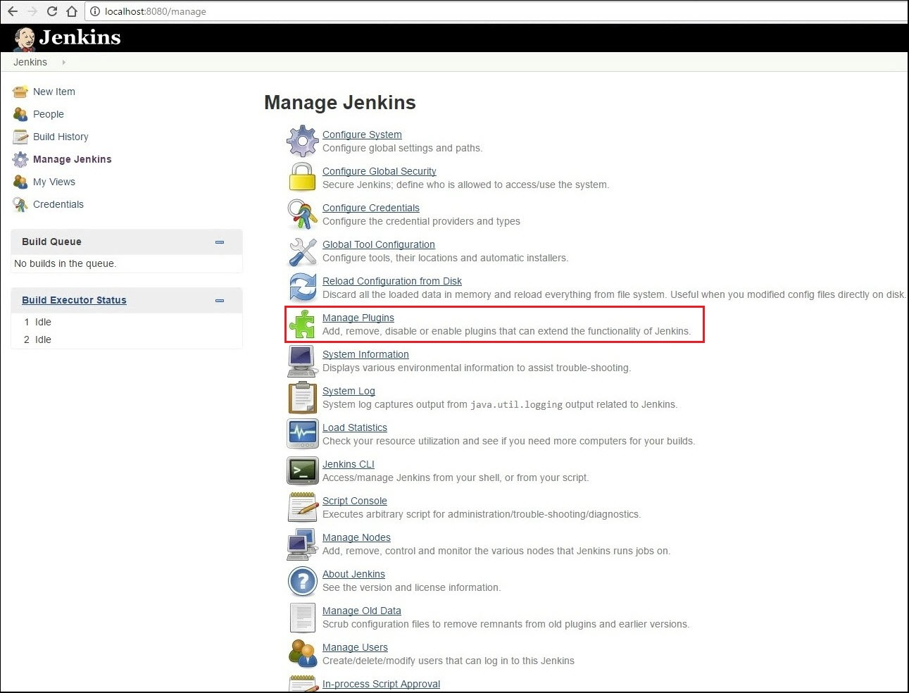Click the System Log clipboard icon
The image size is (909, 693).
click(303, 397)
